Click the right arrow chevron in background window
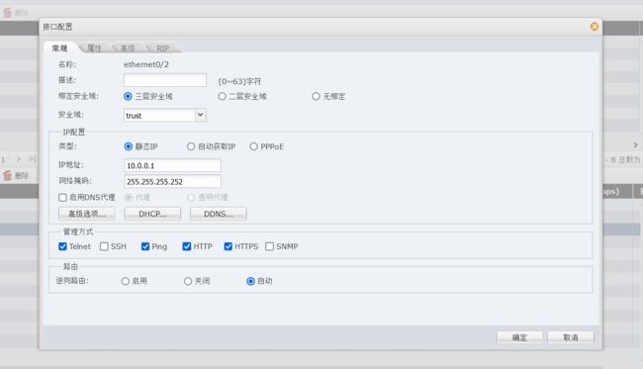 (x=635, y=145)
